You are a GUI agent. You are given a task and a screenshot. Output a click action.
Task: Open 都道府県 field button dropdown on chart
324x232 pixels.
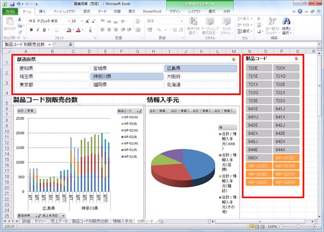[x=38, y=216]
